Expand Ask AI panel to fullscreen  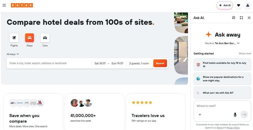coord(241,18)
